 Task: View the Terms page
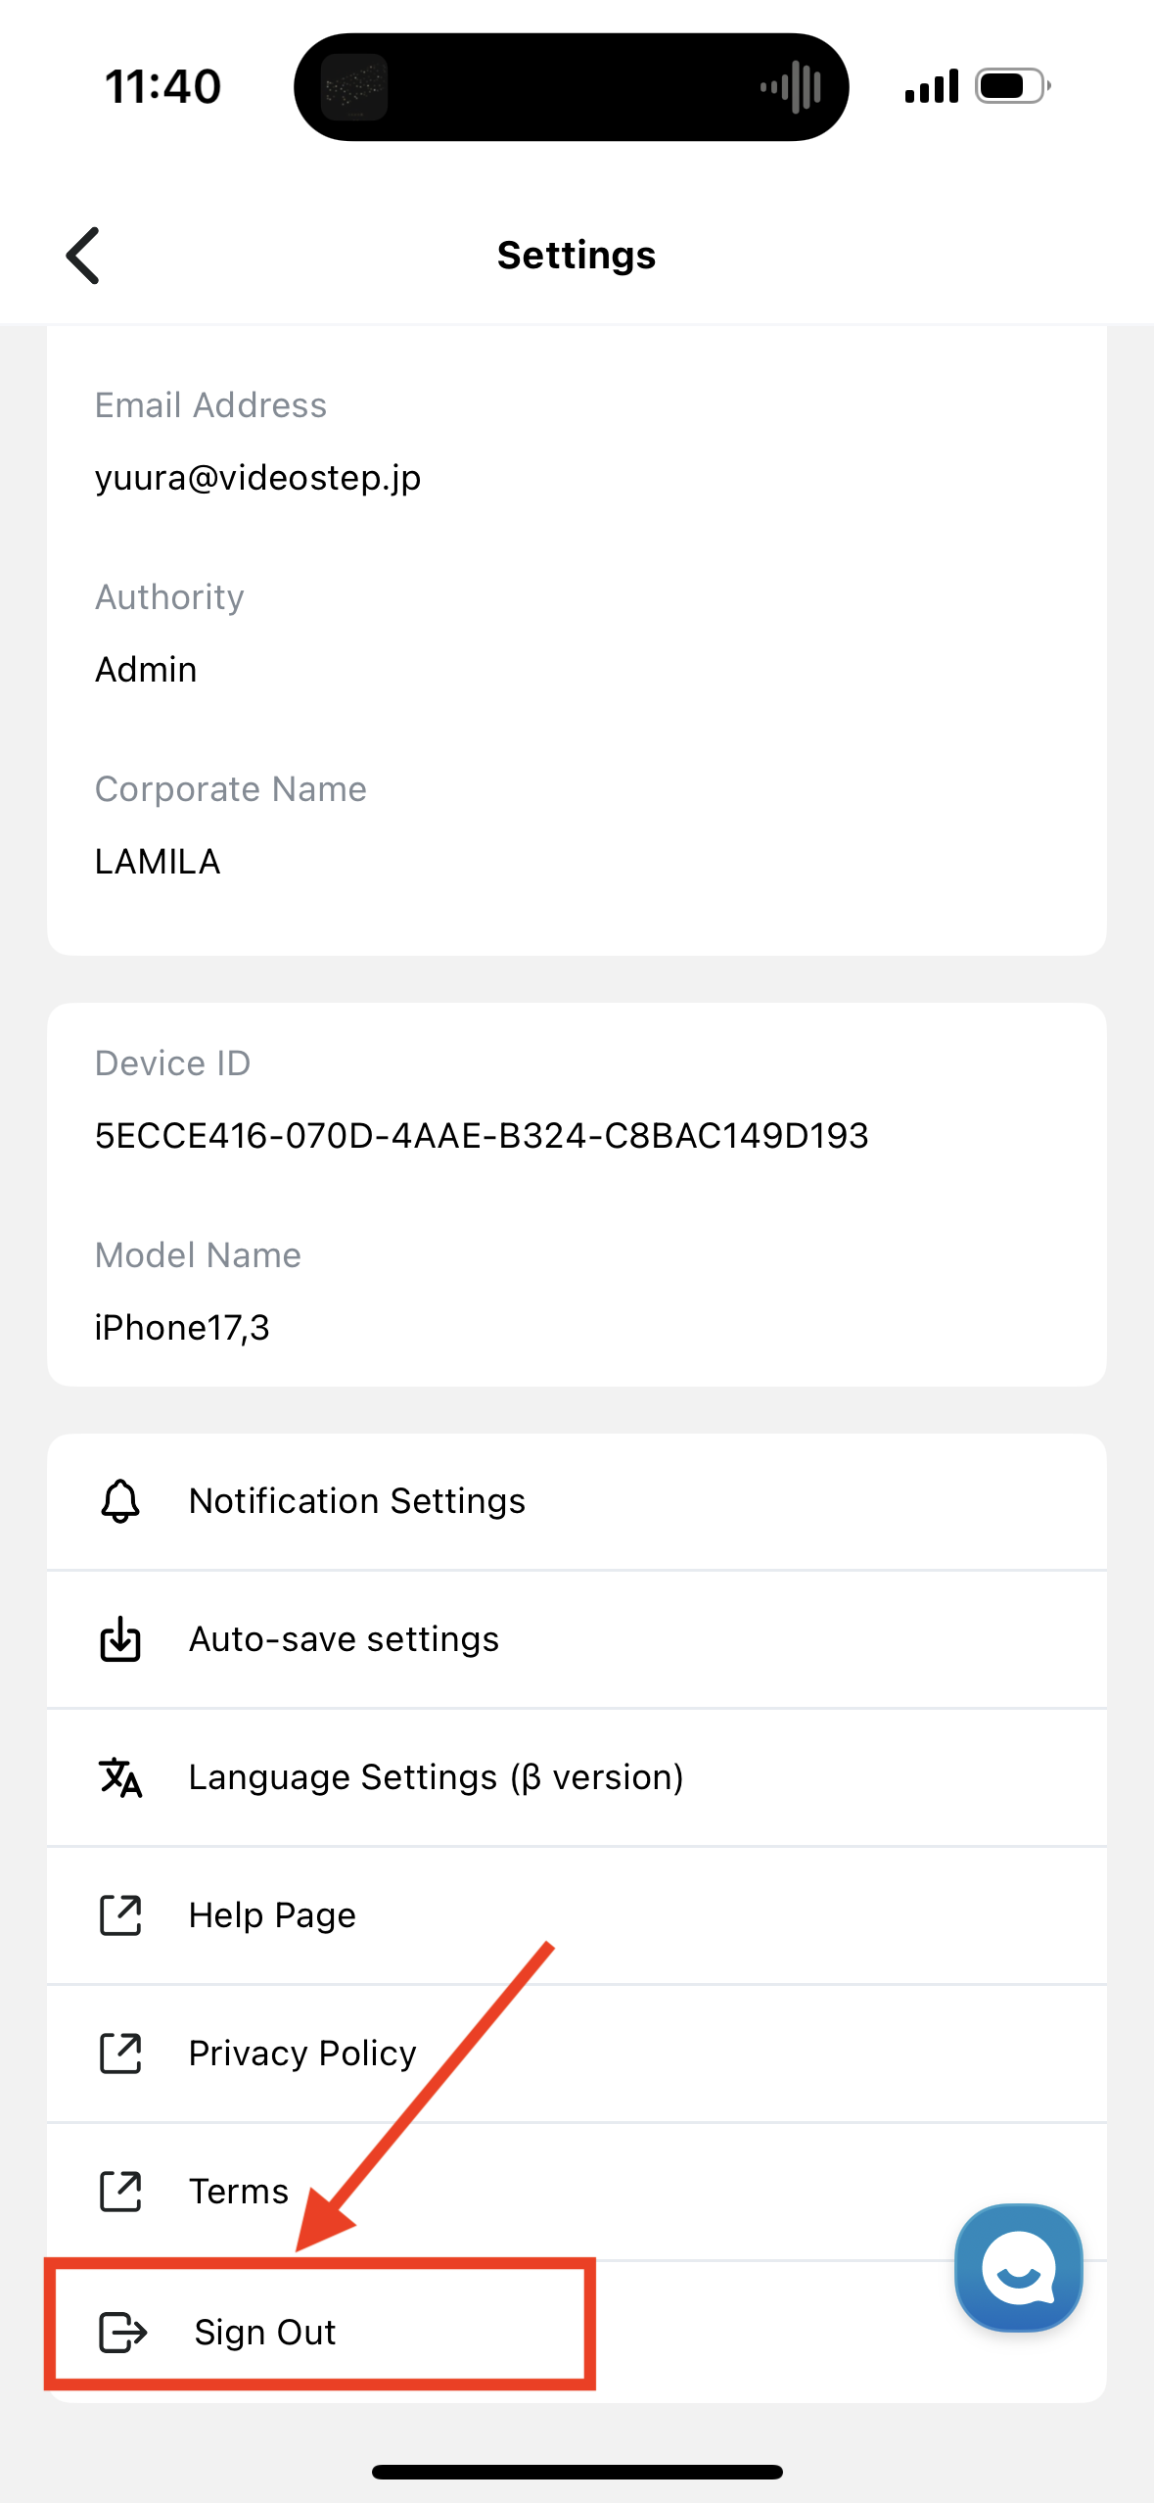coord(239,2191)
